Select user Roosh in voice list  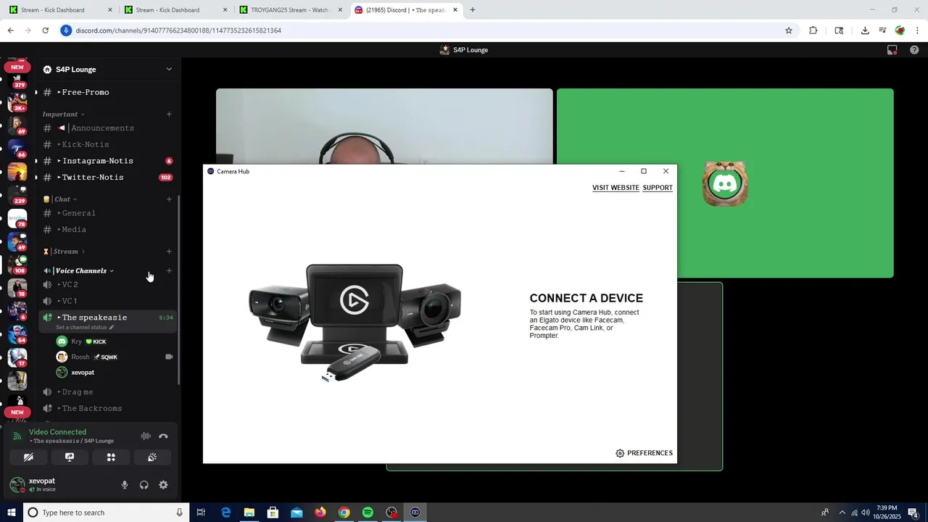point(115,357)
